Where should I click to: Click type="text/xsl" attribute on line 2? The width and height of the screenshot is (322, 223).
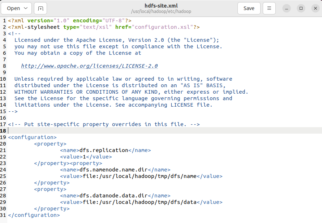[87, 27]
